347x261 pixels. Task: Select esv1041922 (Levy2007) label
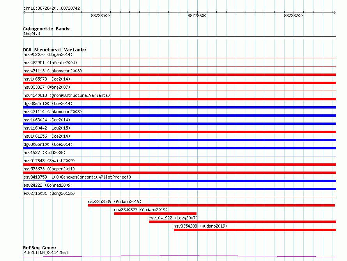pos(173,218)
